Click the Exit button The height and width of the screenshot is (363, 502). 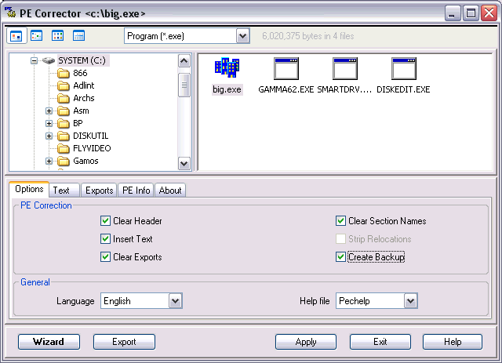coord(380,342)
